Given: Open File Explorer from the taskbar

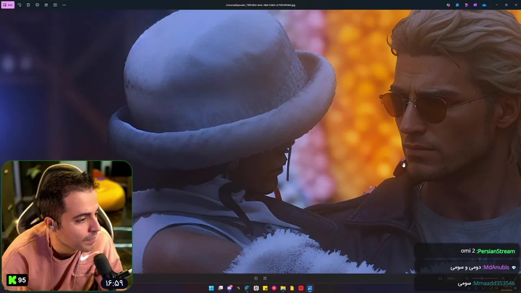Looking at the screenshot, I should [283, 288].
